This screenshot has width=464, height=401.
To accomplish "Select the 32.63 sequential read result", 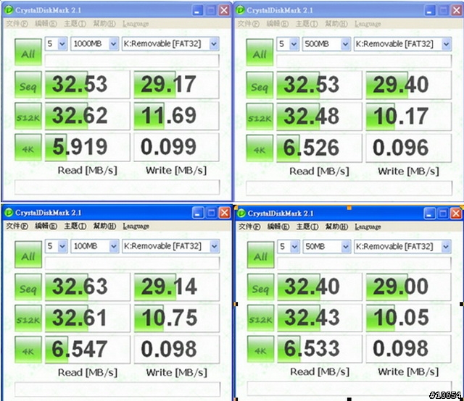I will (x=88, y=287).
